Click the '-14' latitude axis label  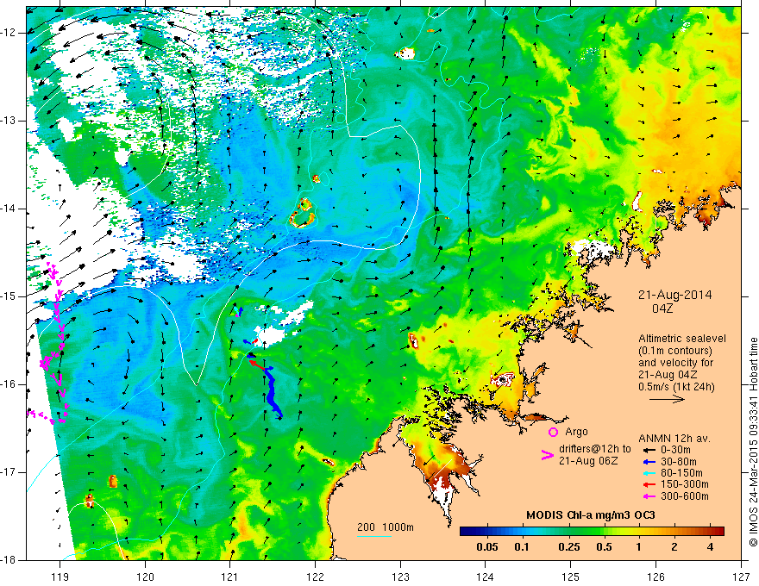point(9,209)
